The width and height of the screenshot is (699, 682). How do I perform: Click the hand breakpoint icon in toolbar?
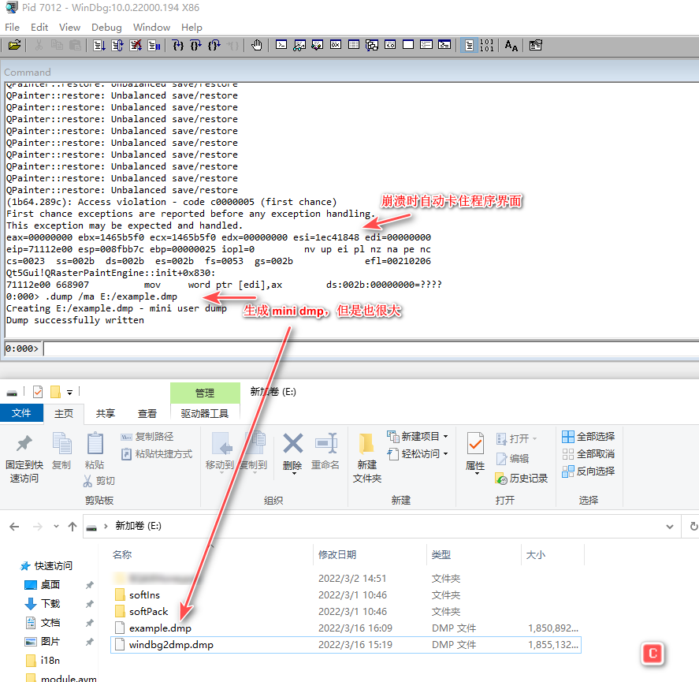click(x=257, y=45)
